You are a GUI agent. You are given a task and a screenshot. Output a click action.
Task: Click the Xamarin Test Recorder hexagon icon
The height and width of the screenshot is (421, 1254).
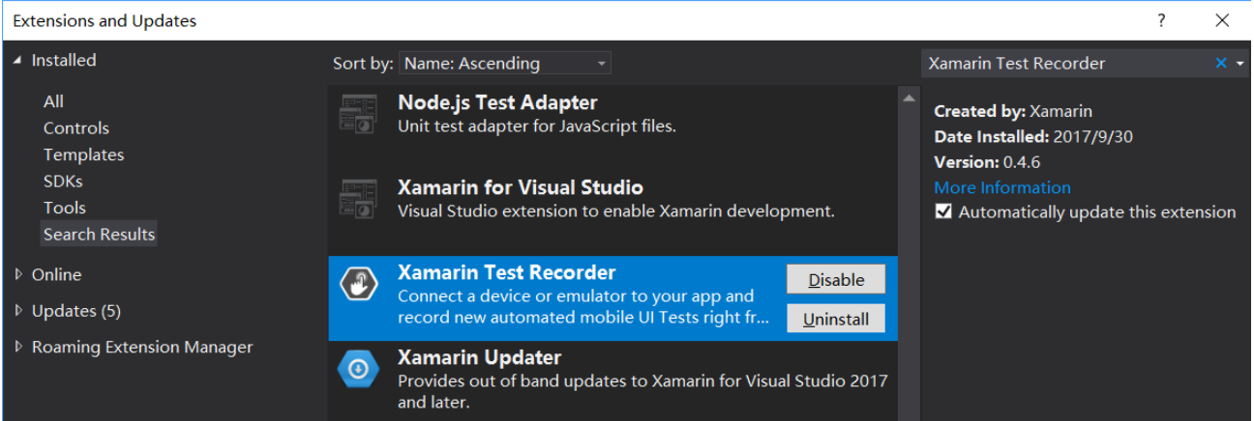[x=358, y=284]
